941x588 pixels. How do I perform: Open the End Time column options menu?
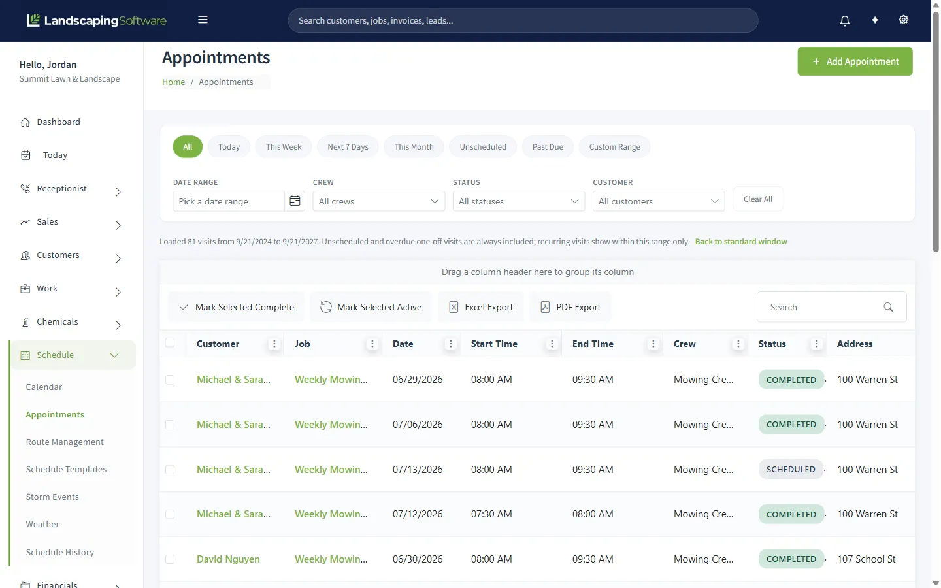(x=653, y=344)
